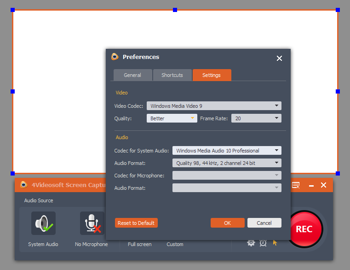Open Codec for System Audio dropdown
The height and width of the screenshot is (270, 350).
point(227,151)
